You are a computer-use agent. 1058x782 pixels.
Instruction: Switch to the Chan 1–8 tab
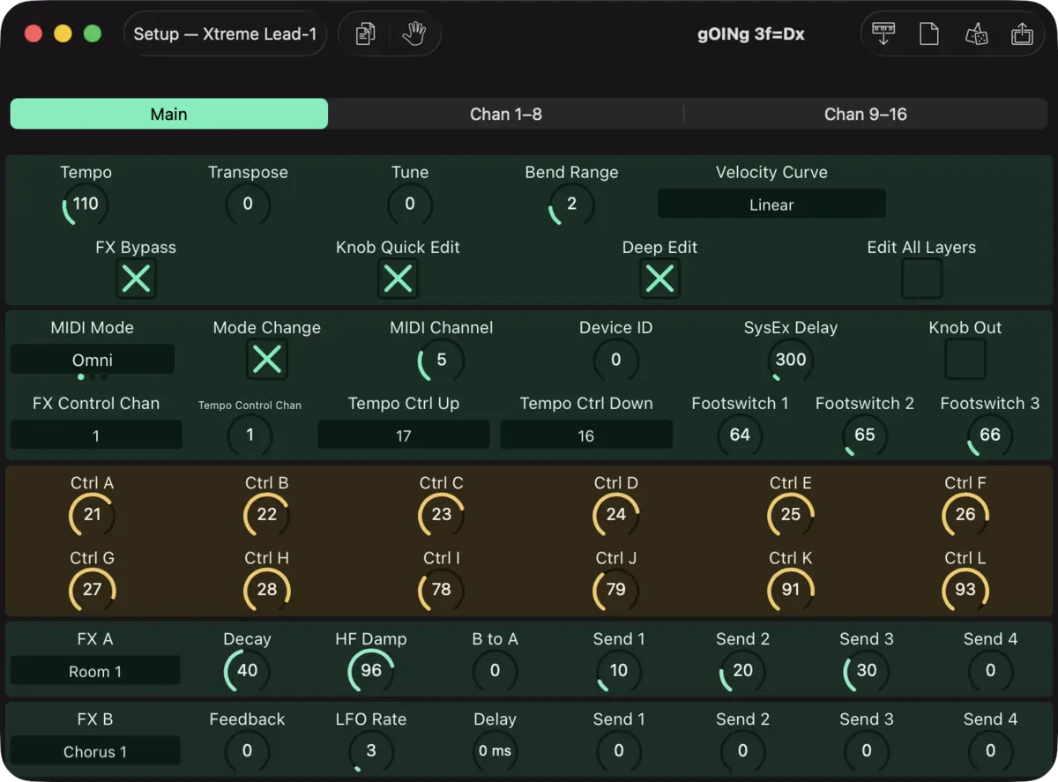506,114
